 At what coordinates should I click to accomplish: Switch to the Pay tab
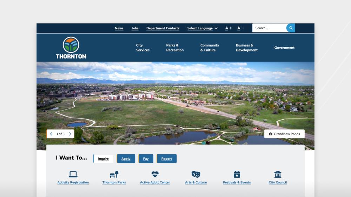[146, 159]
